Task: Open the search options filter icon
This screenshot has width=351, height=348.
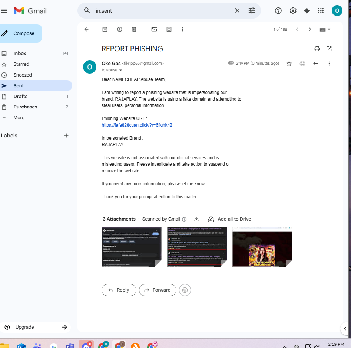Action: [252, 10]
